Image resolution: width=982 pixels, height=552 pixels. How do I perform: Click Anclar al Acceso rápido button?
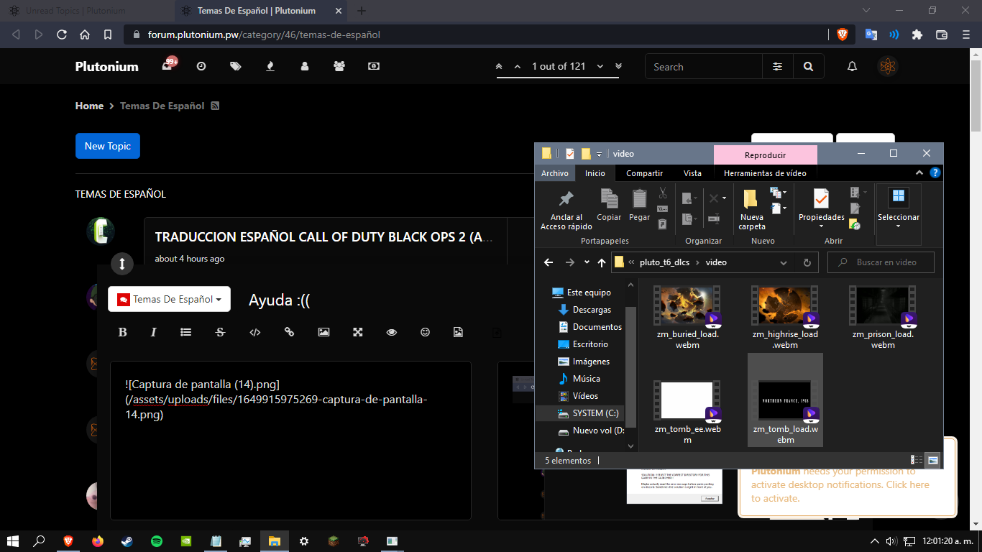click(x=566, y=210)
